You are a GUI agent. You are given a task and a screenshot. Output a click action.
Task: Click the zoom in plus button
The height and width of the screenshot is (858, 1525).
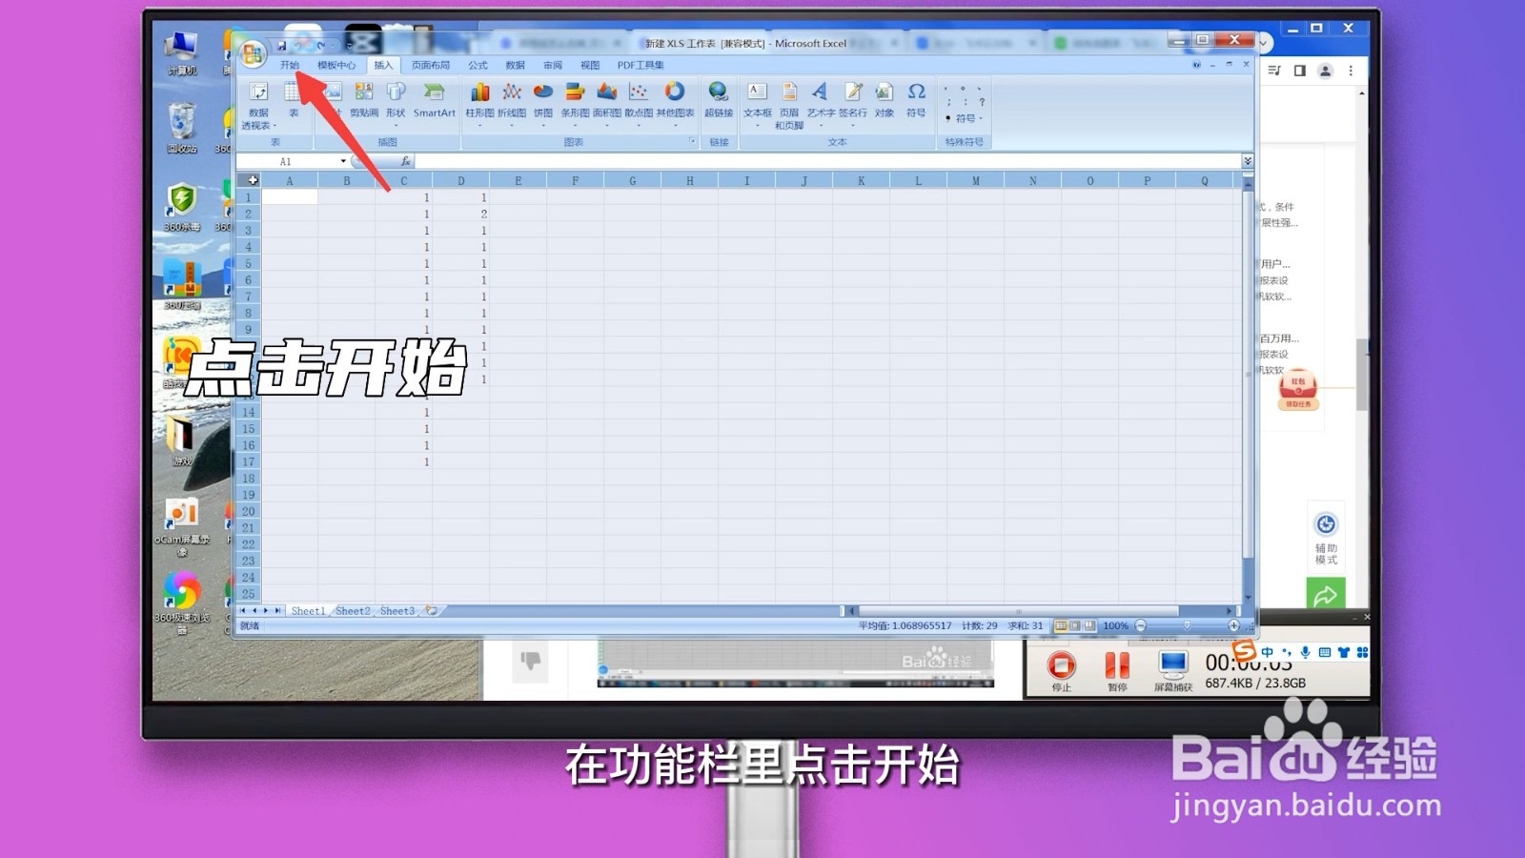pos(1233,625)
